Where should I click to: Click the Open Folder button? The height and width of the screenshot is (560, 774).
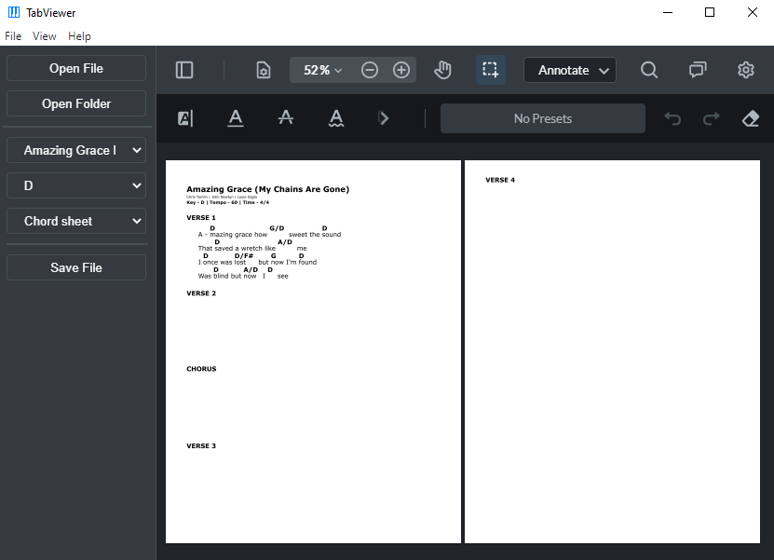pyautogui.click(x=76, y=103)
